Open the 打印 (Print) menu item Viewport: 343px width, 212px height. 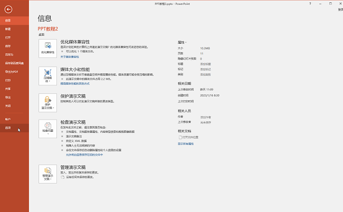(x=14, y=80)
